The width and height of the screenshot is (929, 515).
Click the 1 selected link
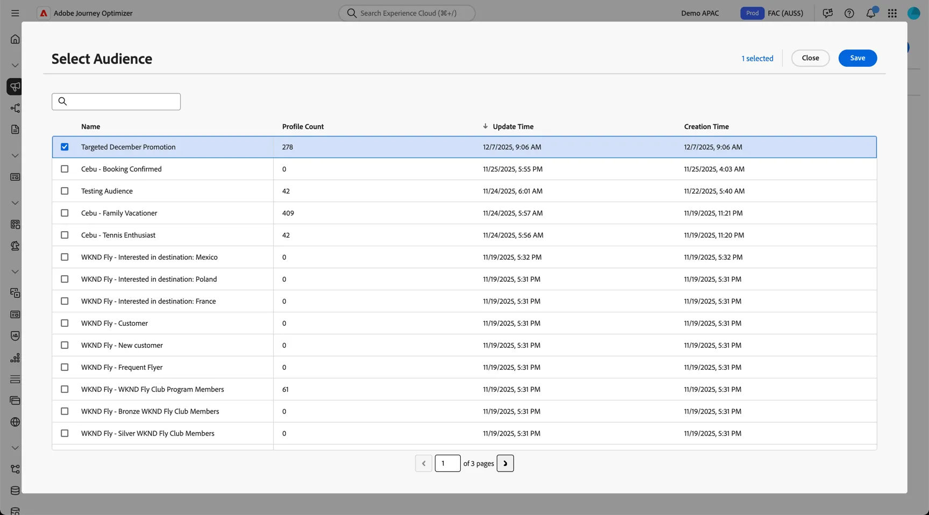pos(757,58)
